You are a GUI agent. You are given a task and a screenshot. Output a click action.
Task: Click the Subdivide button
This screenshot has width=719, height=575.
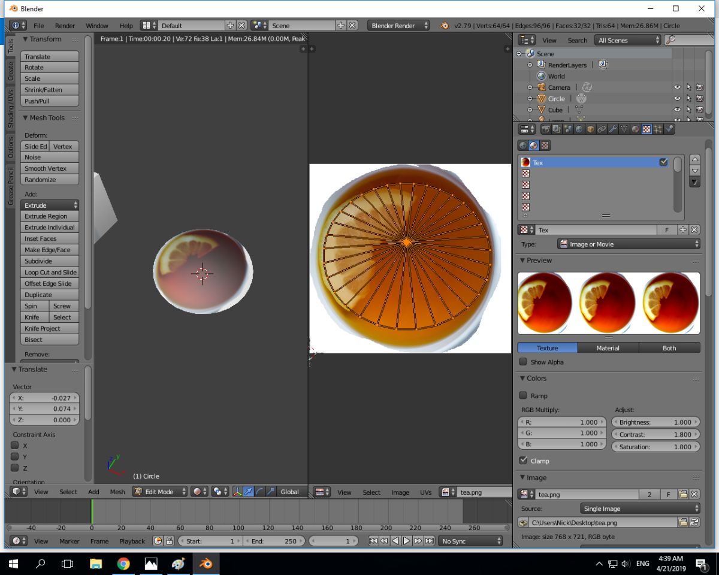point(50,261)
